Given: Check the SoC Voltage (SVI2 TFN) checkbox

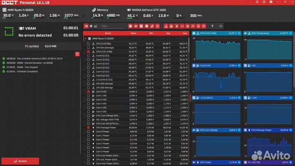Looking at the screenshot, I should click(x=88, y=120).
